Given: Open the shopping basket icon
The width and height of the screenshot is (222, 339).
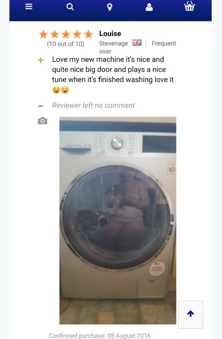Looking at the screenshot, I should click(190, 6).
